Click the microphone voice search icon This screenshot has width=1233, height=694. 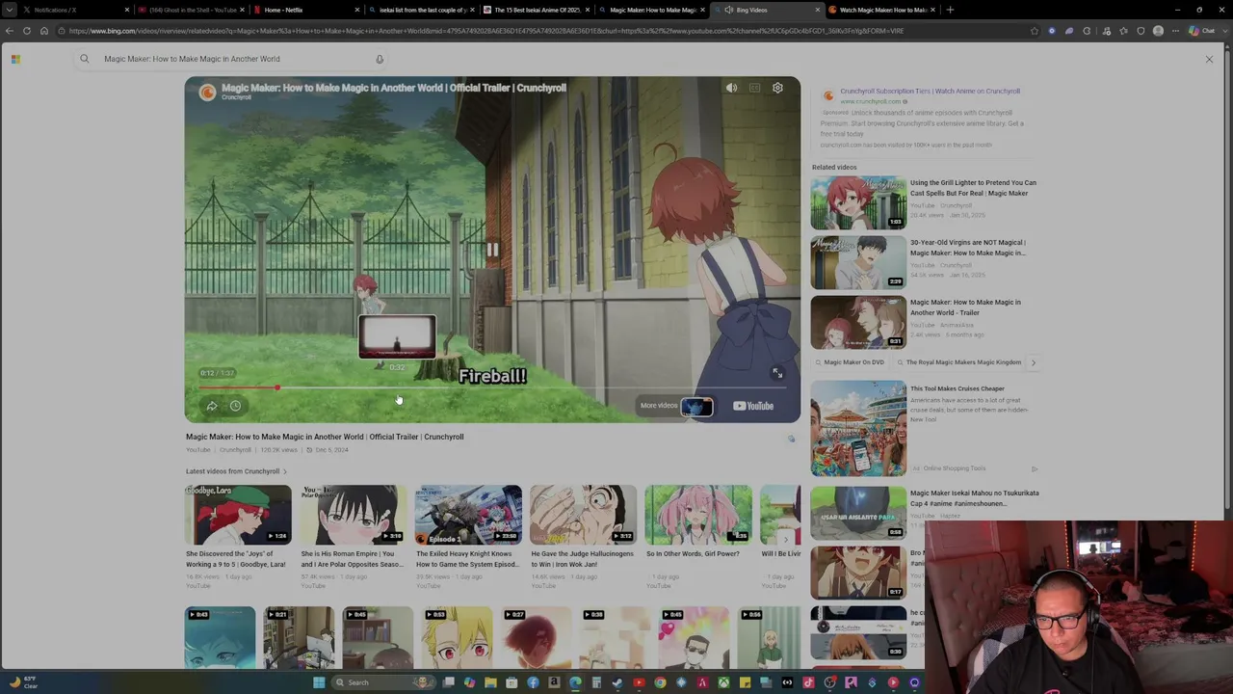click(x=380, y=59)
